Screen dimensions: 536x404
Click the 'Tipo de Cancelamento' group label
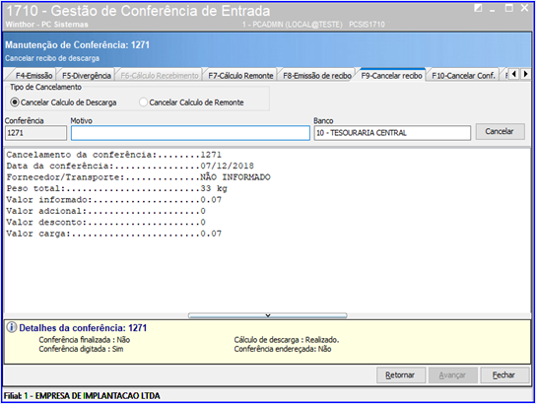pos(45,87)
